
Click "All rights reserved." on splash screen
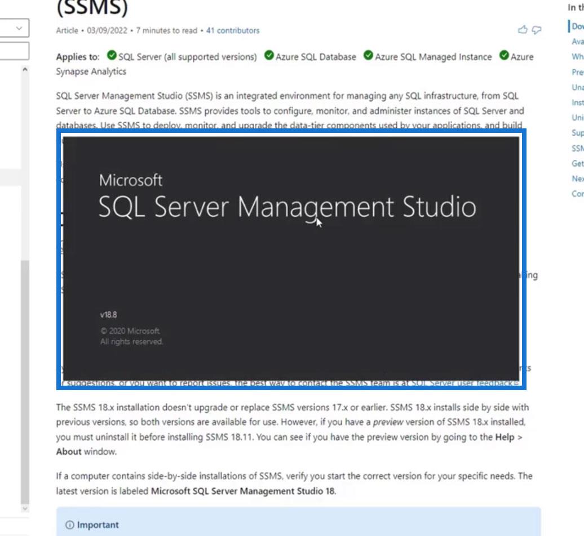click(131, 342)
